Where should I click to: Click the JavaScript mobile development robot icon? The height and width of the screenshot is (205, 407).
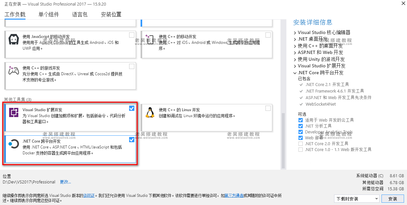(13, 39)
